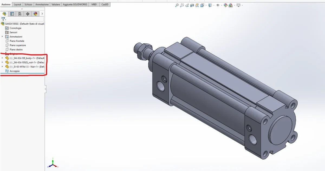The height and width of the screenshot is (171, 325).
Task: Switch to the Valutare tab
Action: click(x=56, y=4)
